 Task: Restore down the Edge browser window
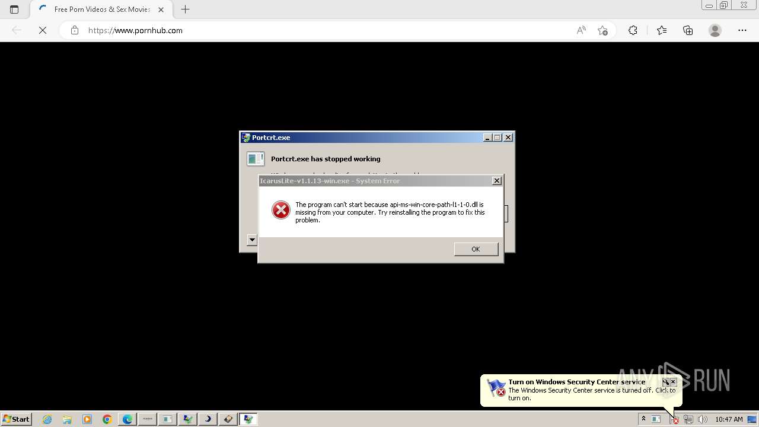pos(723,5)
